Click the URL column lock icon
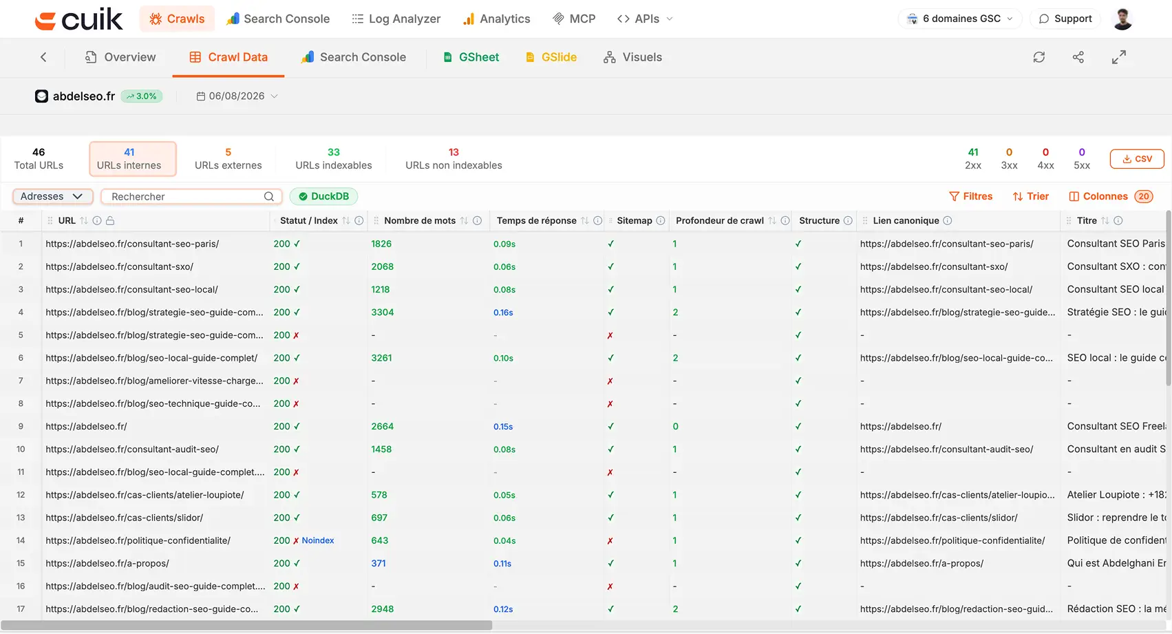 point(110,220)
